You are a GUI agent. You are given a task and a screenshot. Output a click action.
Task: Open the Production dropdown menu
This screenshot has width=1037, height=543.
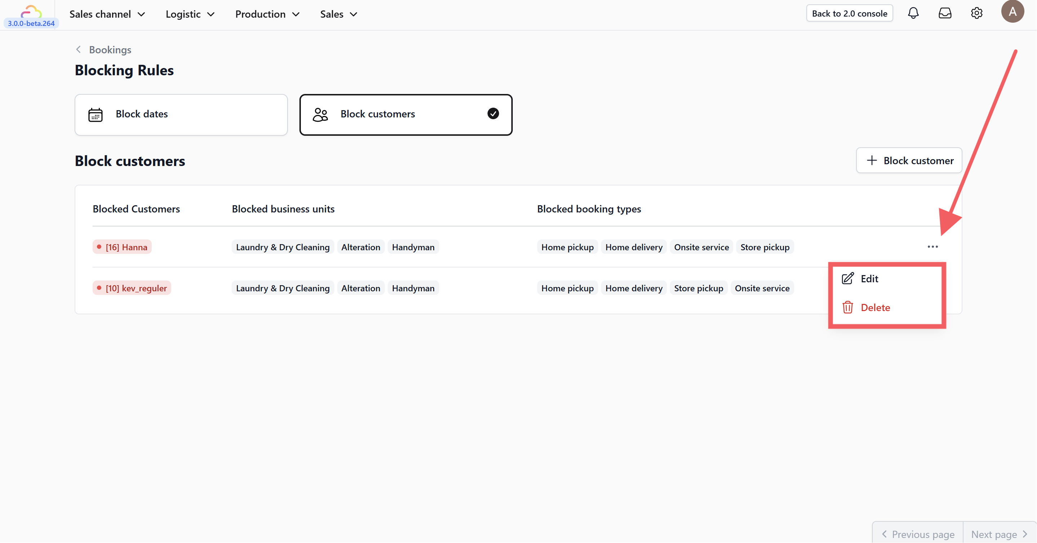click(x=267, y=14)
